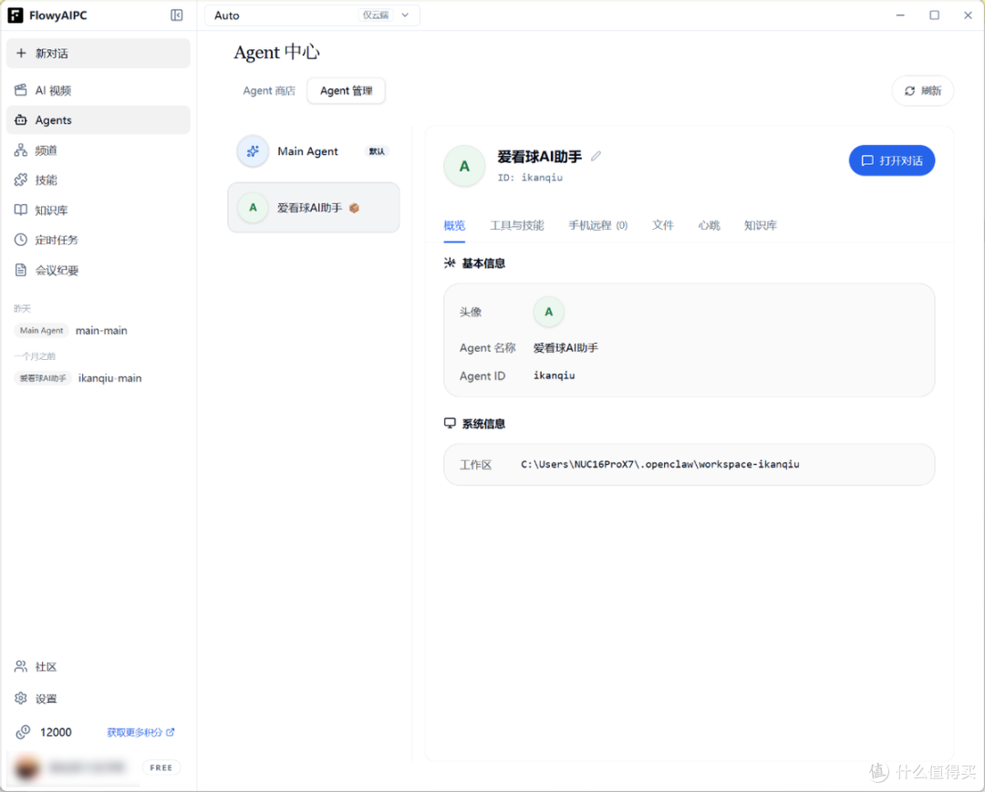The image size is (985, 792).
Task: Click the 头像 avatar A in 基本信息
Action: [x=548, y=312]
